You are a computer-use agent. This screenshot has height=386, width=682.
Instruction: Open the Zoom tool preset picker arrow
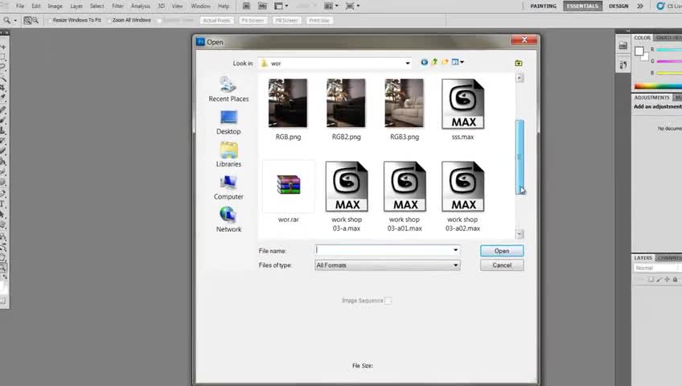(15, 20)
